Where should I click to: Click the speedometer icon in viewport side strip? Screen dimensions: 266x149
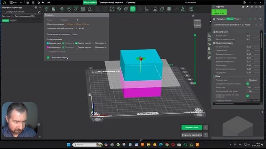click(x=209, y=44)
